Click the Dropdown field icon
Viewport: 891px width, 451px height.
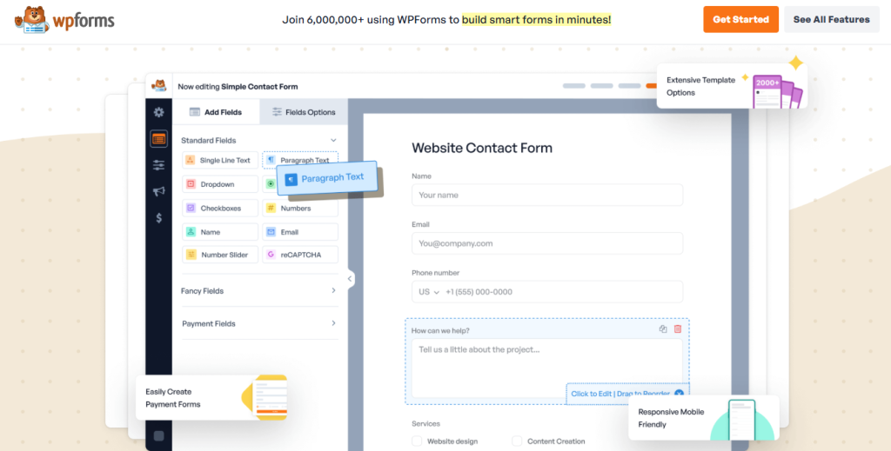(191, 184)
